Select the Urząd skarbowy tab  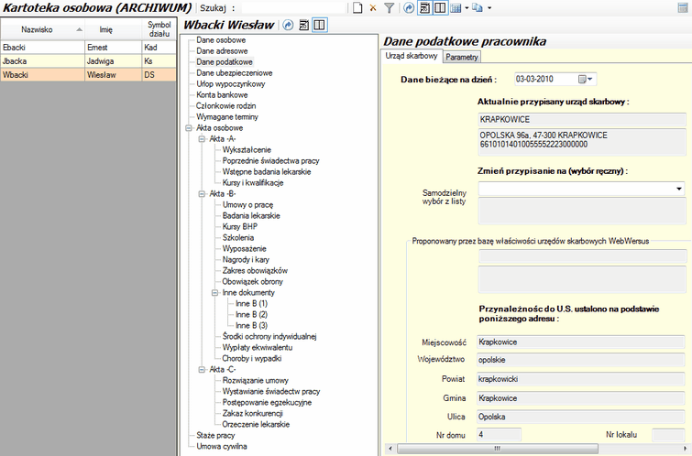(412, 57)
